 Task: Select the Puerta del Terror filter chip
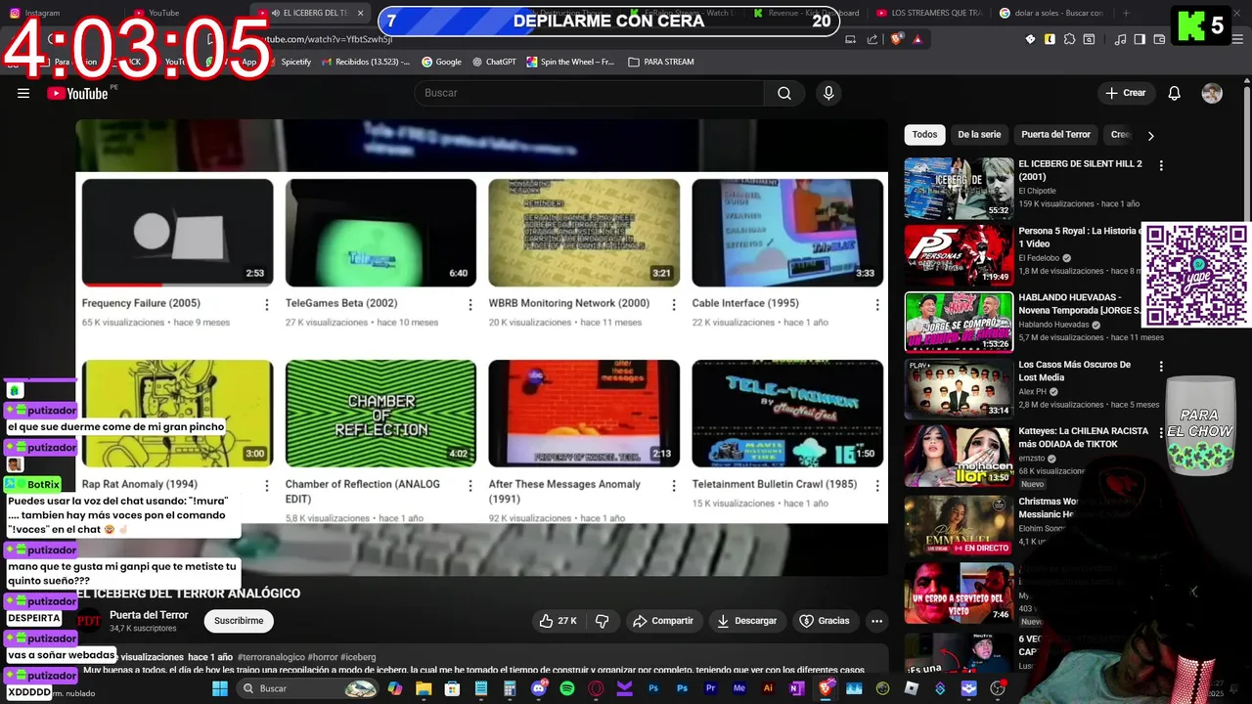[x=1055, y=135]
